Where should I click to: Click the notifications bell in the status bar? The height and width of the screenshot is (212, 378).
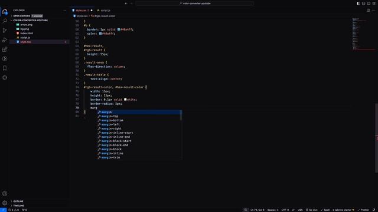(x=374, y=210)
